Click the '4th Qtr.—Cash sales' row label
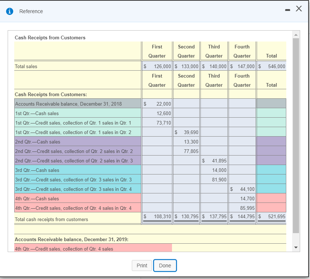The image size is (310, 279). coord(37,199)
